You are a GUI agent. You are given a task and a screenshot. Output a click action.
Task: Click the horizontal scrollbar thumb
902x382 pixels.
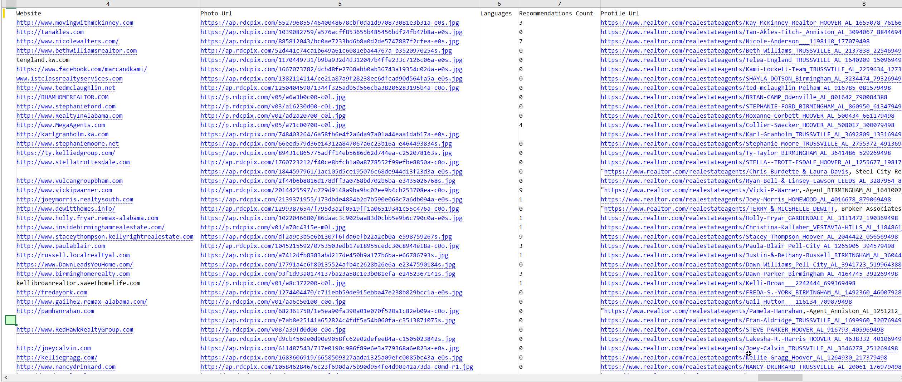click(780, 377)
